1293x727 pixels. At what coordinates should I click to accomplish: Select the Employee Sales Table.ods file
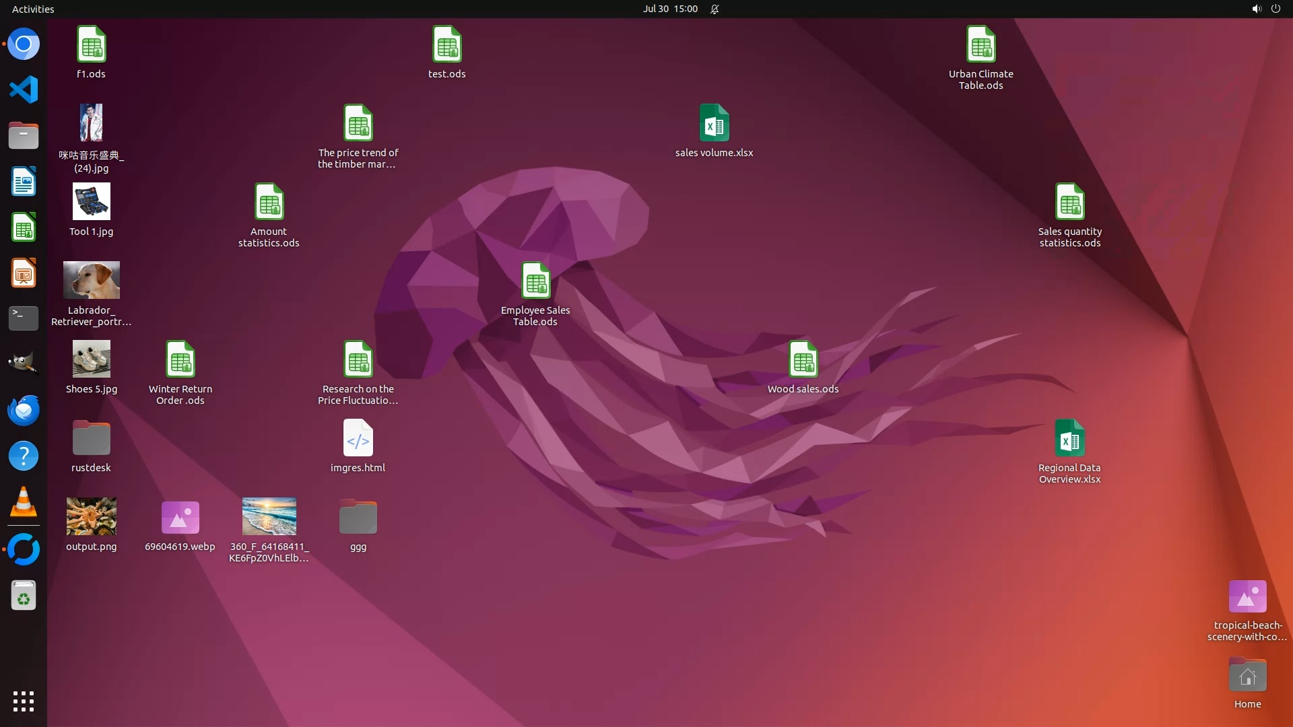535,281
